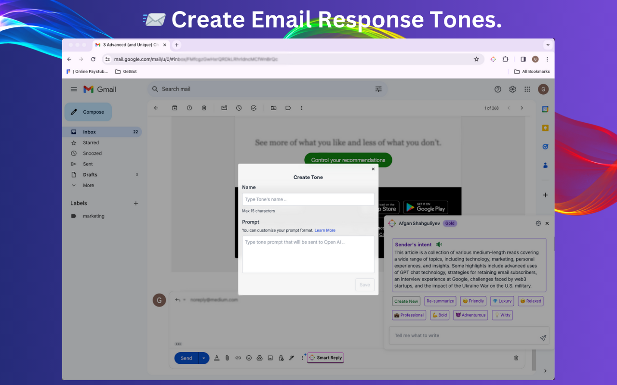Viewport: 617px width, 385px height.
Task: Click the Create New tone button
Action: click(406, 301)
